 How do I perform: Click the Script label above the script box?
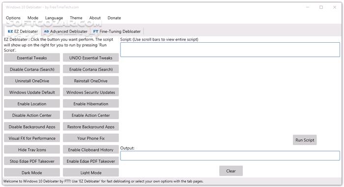pos(159,39)
